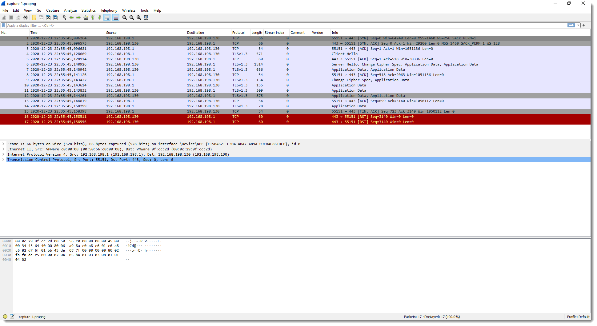Open the filter expression history dropdown
Screen dimensions: 597x326
578,25
